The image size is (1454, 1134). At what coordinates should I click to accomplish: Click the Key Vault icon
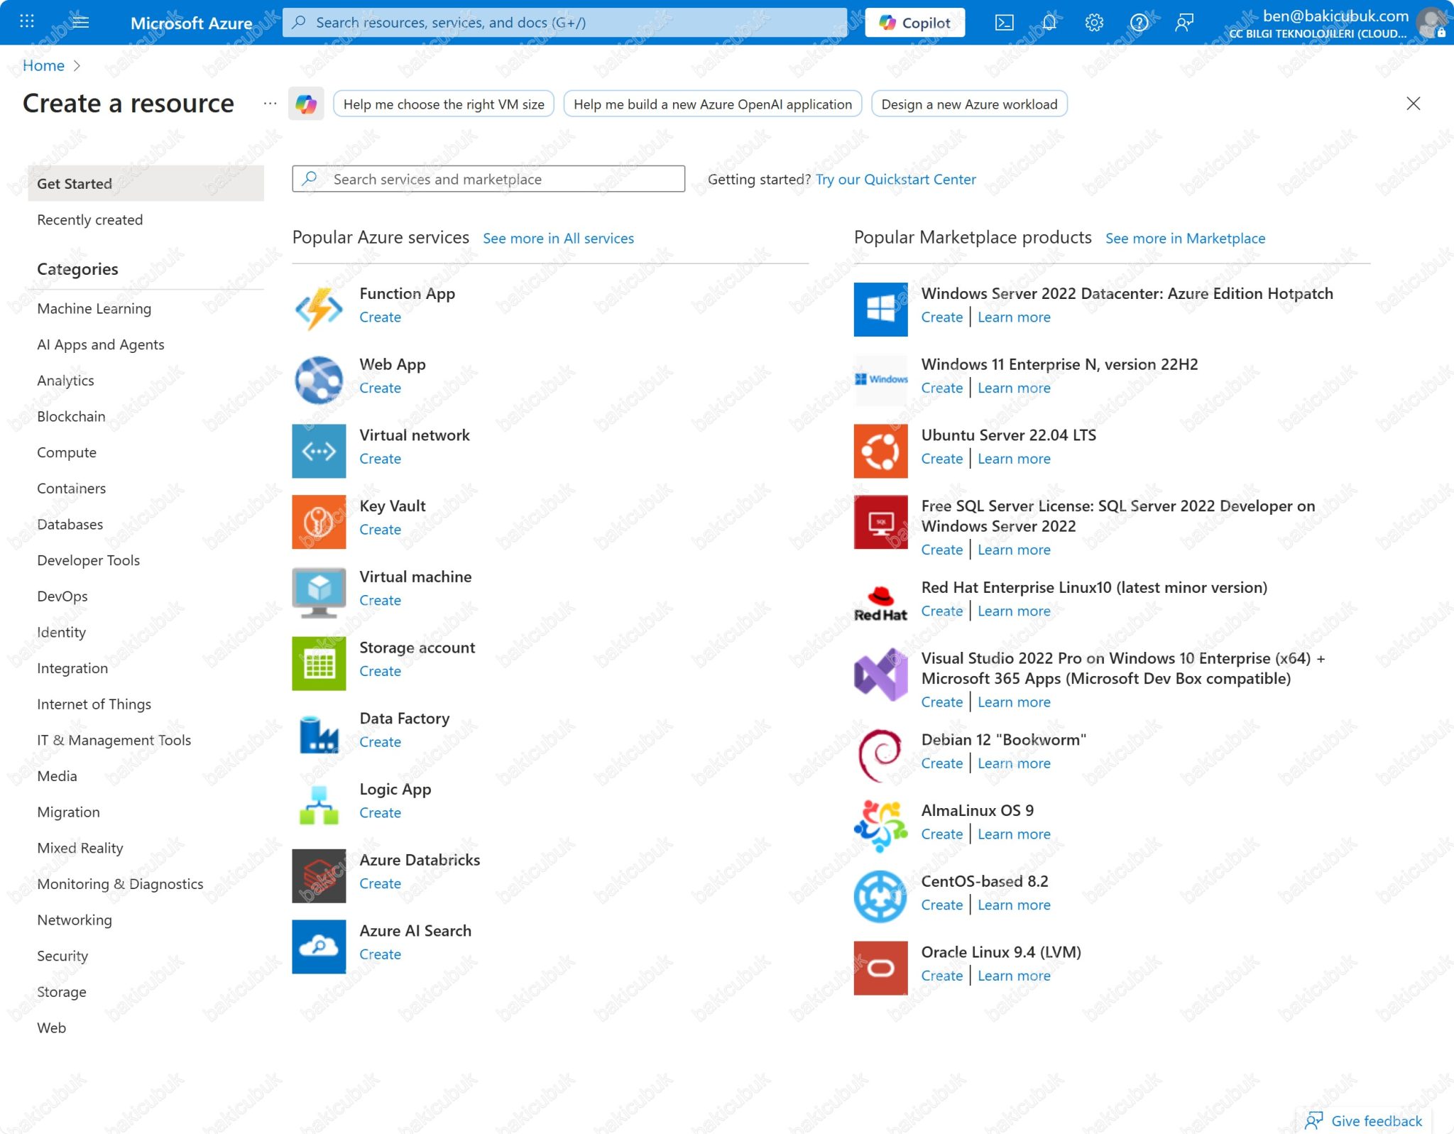click(318, 521)
